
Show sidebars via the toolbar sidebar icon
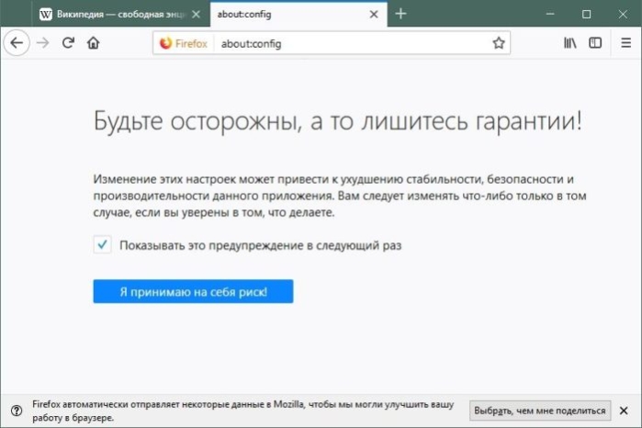pyautogui.click(x=595, y=42)
